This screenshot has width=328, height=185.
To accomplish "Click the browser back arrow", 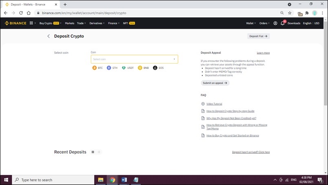I will [x=6, y=13].
